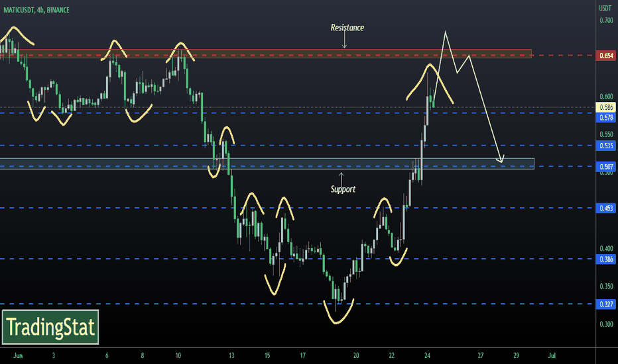Screen dimensions: 618x364
Task: Click the Resistance annotation text
Action: [x=347, y=28]
